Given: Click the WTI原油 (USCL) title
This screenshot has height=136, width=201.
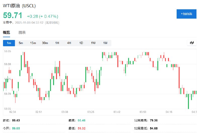Looking at the screenshot, I should (19, 6).
